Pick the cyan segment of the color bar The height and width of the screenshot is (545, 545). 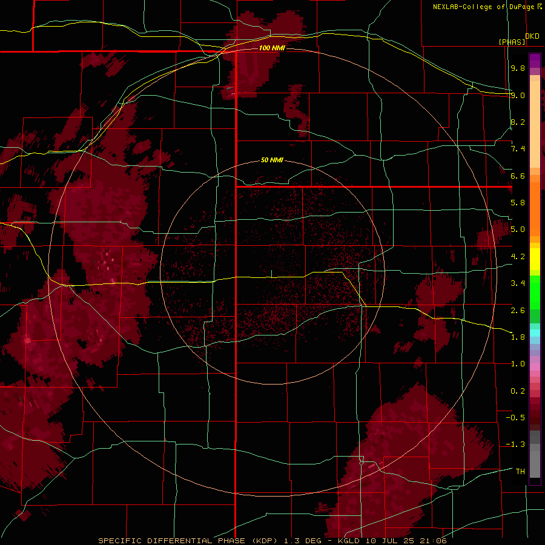click(535, 332)
